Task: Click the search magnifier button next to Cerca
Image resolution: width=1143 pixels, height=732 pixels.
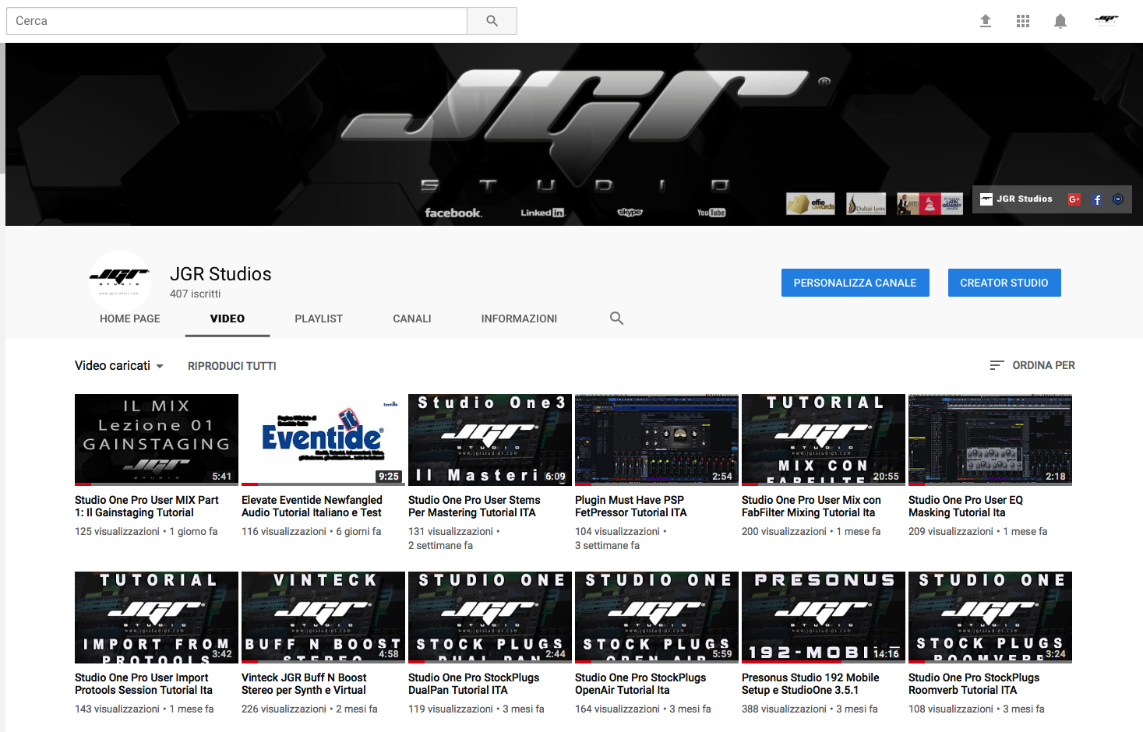Action: [491, 20]
